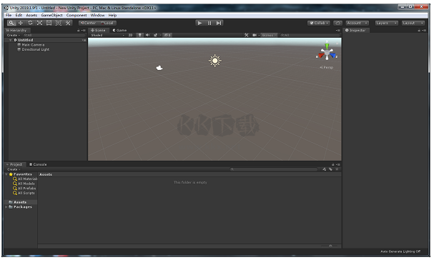434x260 pixels.
Task: Start Play mode
Action: click(x=199, y=23)
